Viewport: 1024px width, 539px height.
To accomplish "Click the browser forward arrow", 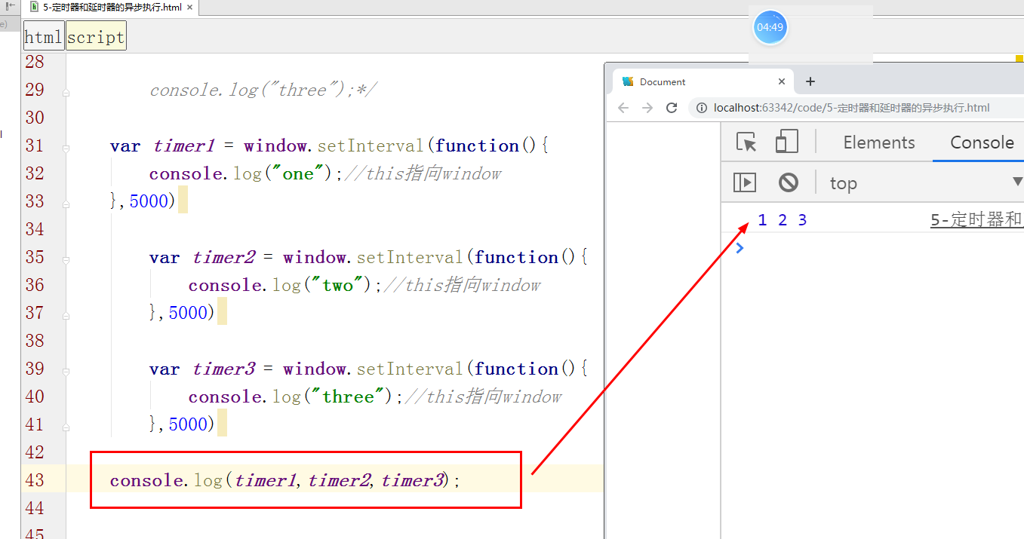I will (x=647, y=108).
